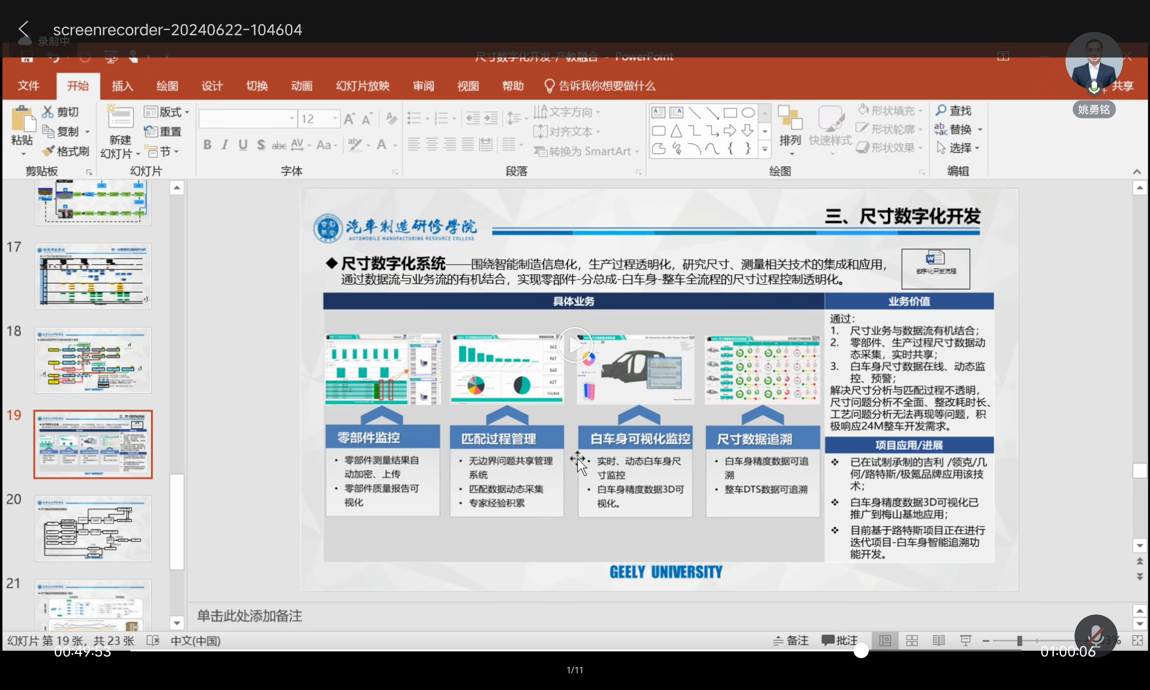Switch to the Animations (动画) tab
1150x690 pixels.
point(302,86)
